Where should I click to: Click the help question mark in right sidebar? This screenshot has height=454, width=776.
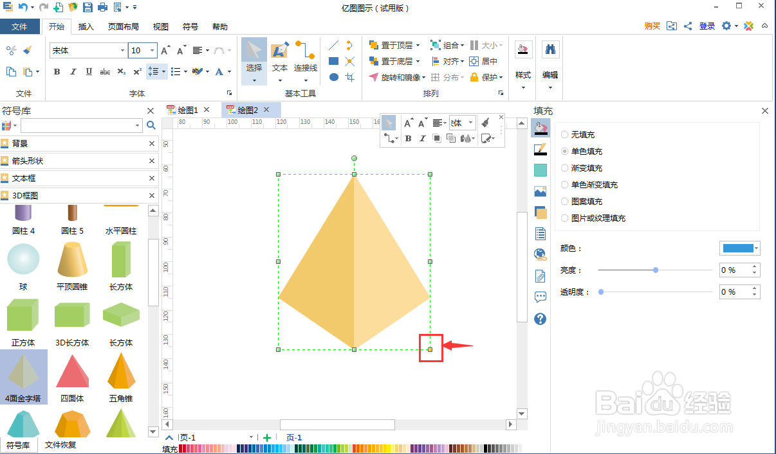tap(540, 319)
